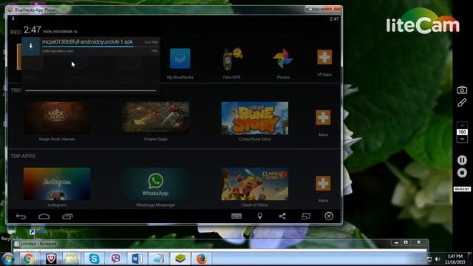Image resolution: width=473 pixels, height=266 pixels.
Task: Open Chrome from the taskbar
Action: 29,259
